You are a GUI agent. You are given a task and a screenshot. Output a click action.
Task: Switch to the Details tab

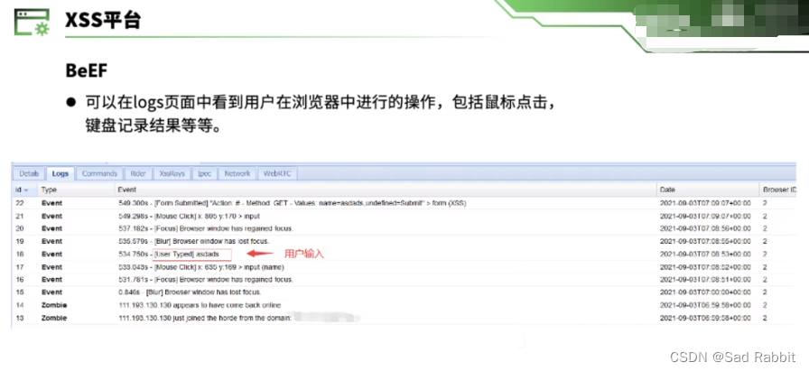pos(29,174)
